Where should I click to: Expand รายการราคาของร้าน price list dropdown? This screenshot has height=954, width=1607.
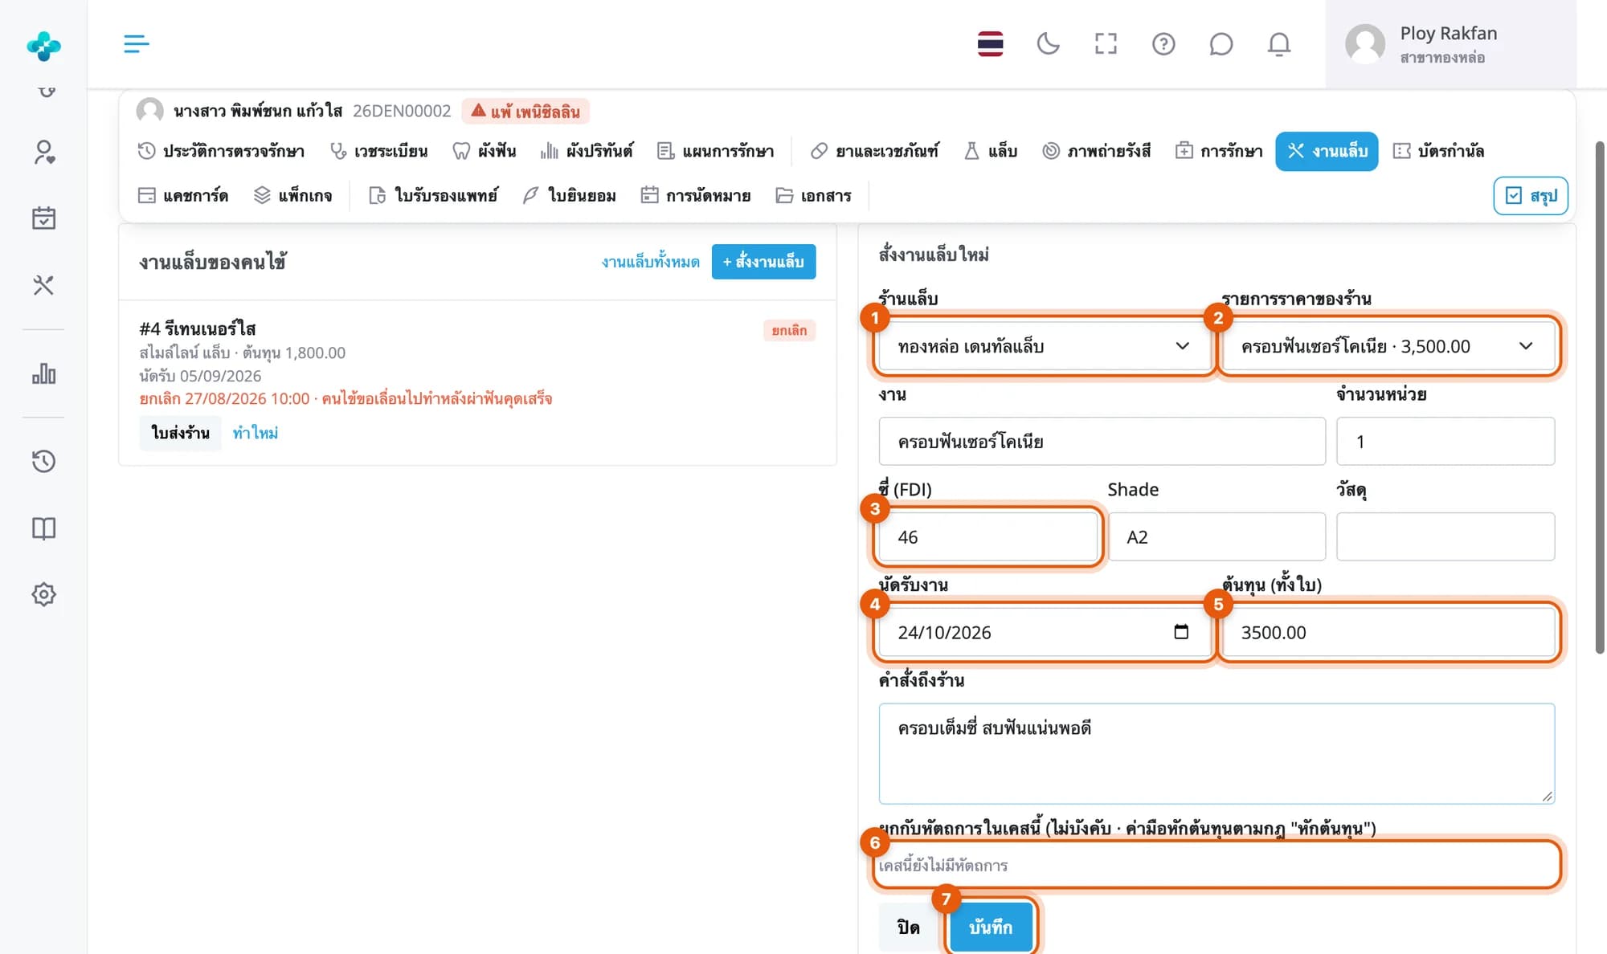[1388, 346]
